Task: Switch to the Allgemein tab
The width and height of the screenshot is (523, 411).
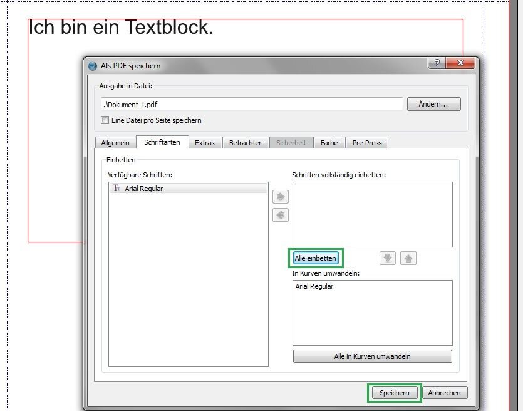Action: coord(115,143)
